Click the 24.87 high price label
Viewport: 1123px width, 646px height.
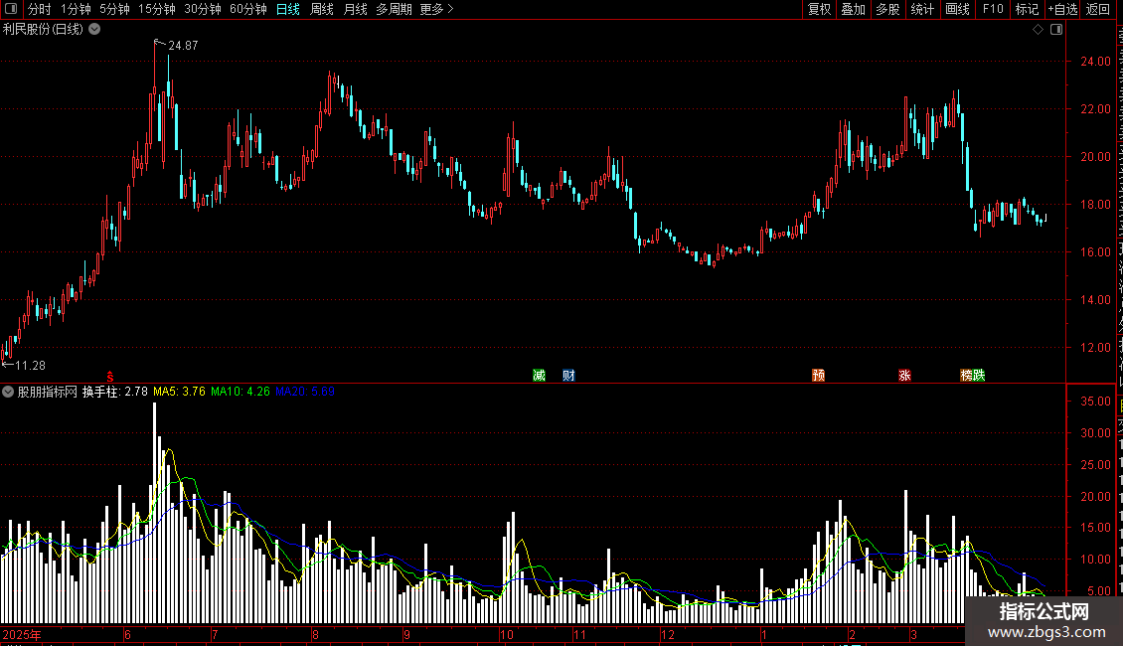[183, 45]
